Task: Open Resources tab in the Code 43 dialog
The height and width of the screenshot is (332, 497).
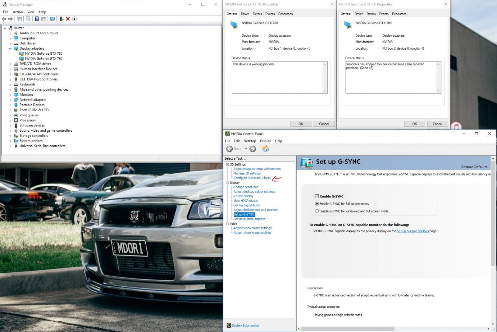Action: click(399, 14)
